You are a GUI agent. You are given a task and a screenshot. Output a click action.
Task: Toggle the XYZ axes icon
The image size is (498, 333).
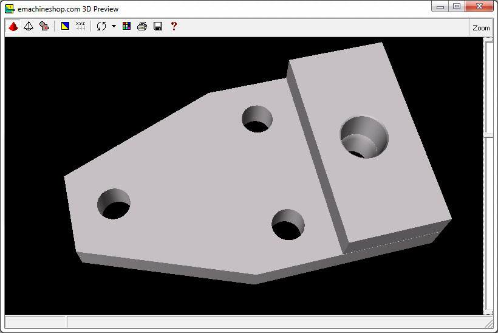(81, 26)
